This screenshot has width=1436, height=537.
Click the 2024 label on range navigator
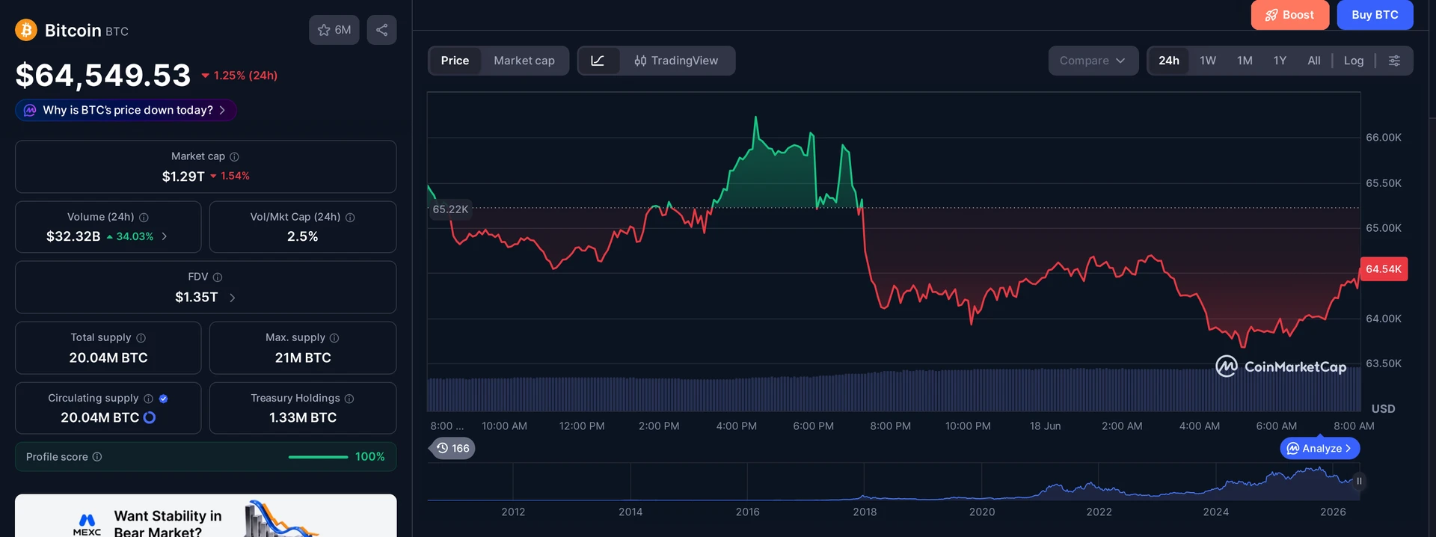[1215, 512]
